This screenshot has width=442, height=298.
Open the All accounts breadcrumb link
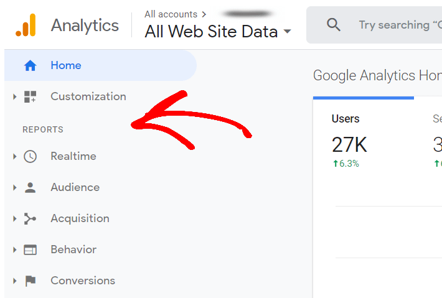171,14
